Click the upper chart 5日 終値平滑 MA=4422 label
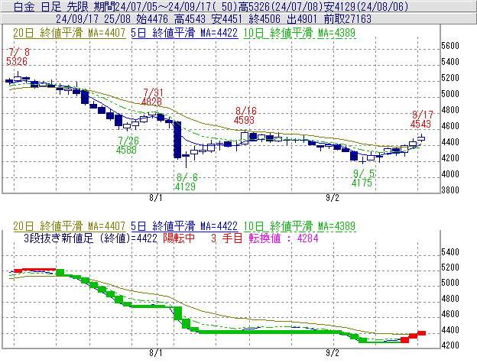Screen dimensions: 477x363 click(184, 33)
